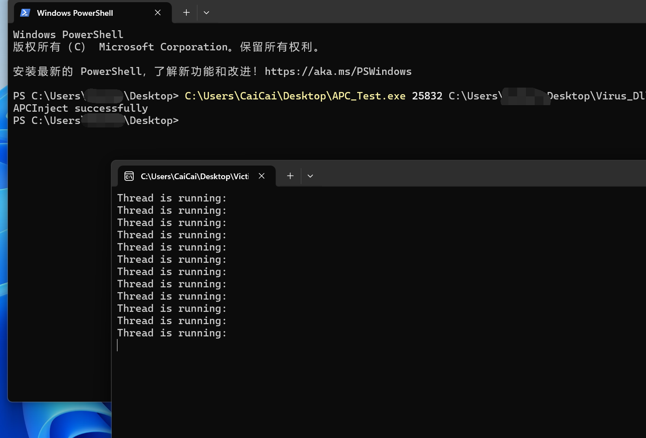Click the PowerShell icon in the first tab
Viewport: 646px width, 438px height.
click(25, 13)
